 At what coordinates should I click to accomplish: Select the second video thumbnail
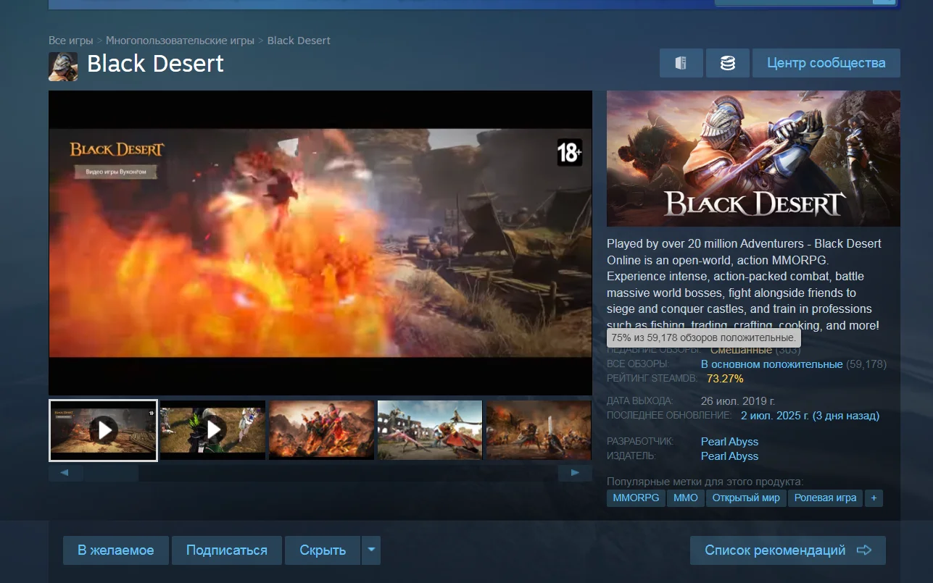tap(212, 430)
